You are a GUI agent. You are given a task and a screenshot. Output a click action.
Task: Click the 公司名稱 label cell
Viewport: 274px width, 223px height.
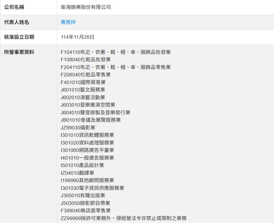pos(29,7)
